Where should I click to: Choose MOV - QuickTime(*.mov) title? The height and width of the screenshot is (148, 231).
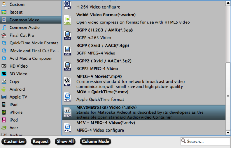click(x=102, y=92)
